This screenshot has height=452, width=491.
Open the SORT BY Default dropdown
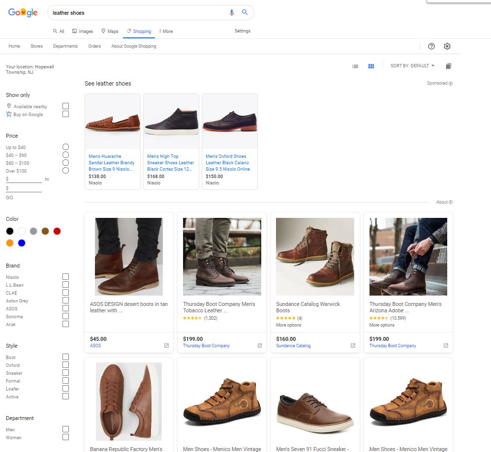pos(412,65)
